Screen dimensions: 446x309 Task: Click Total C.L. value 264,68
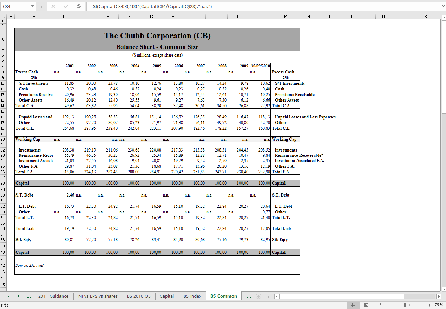tap(68, 128)
